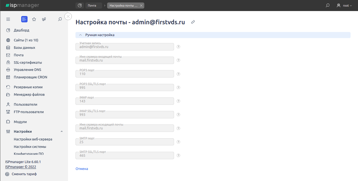
Task: Close the Настройка почты tab
Action: click(x=141, y=6)
